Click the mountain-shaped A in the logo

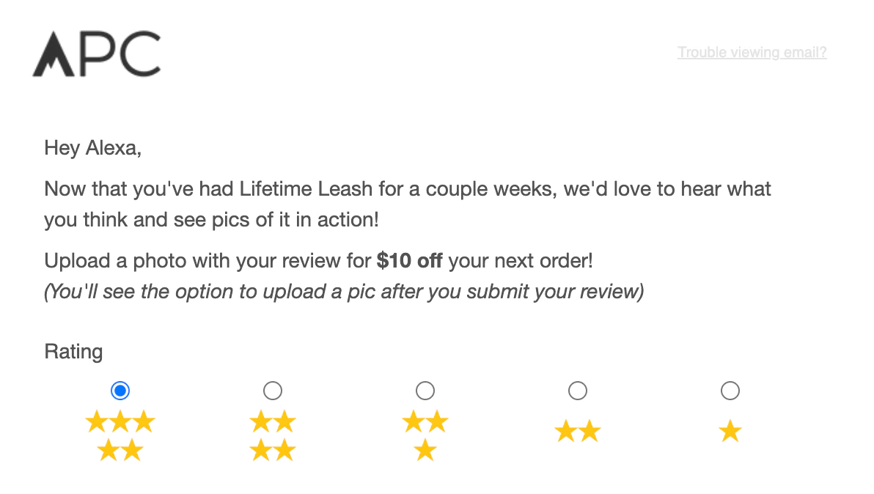(54, 55)
